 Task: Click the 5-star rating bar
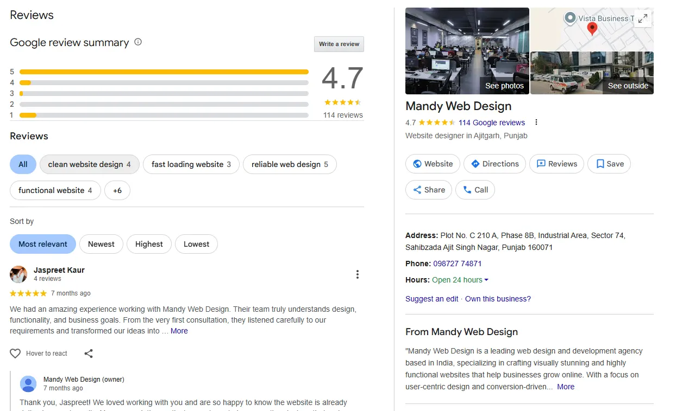click(x=164, y=72)
